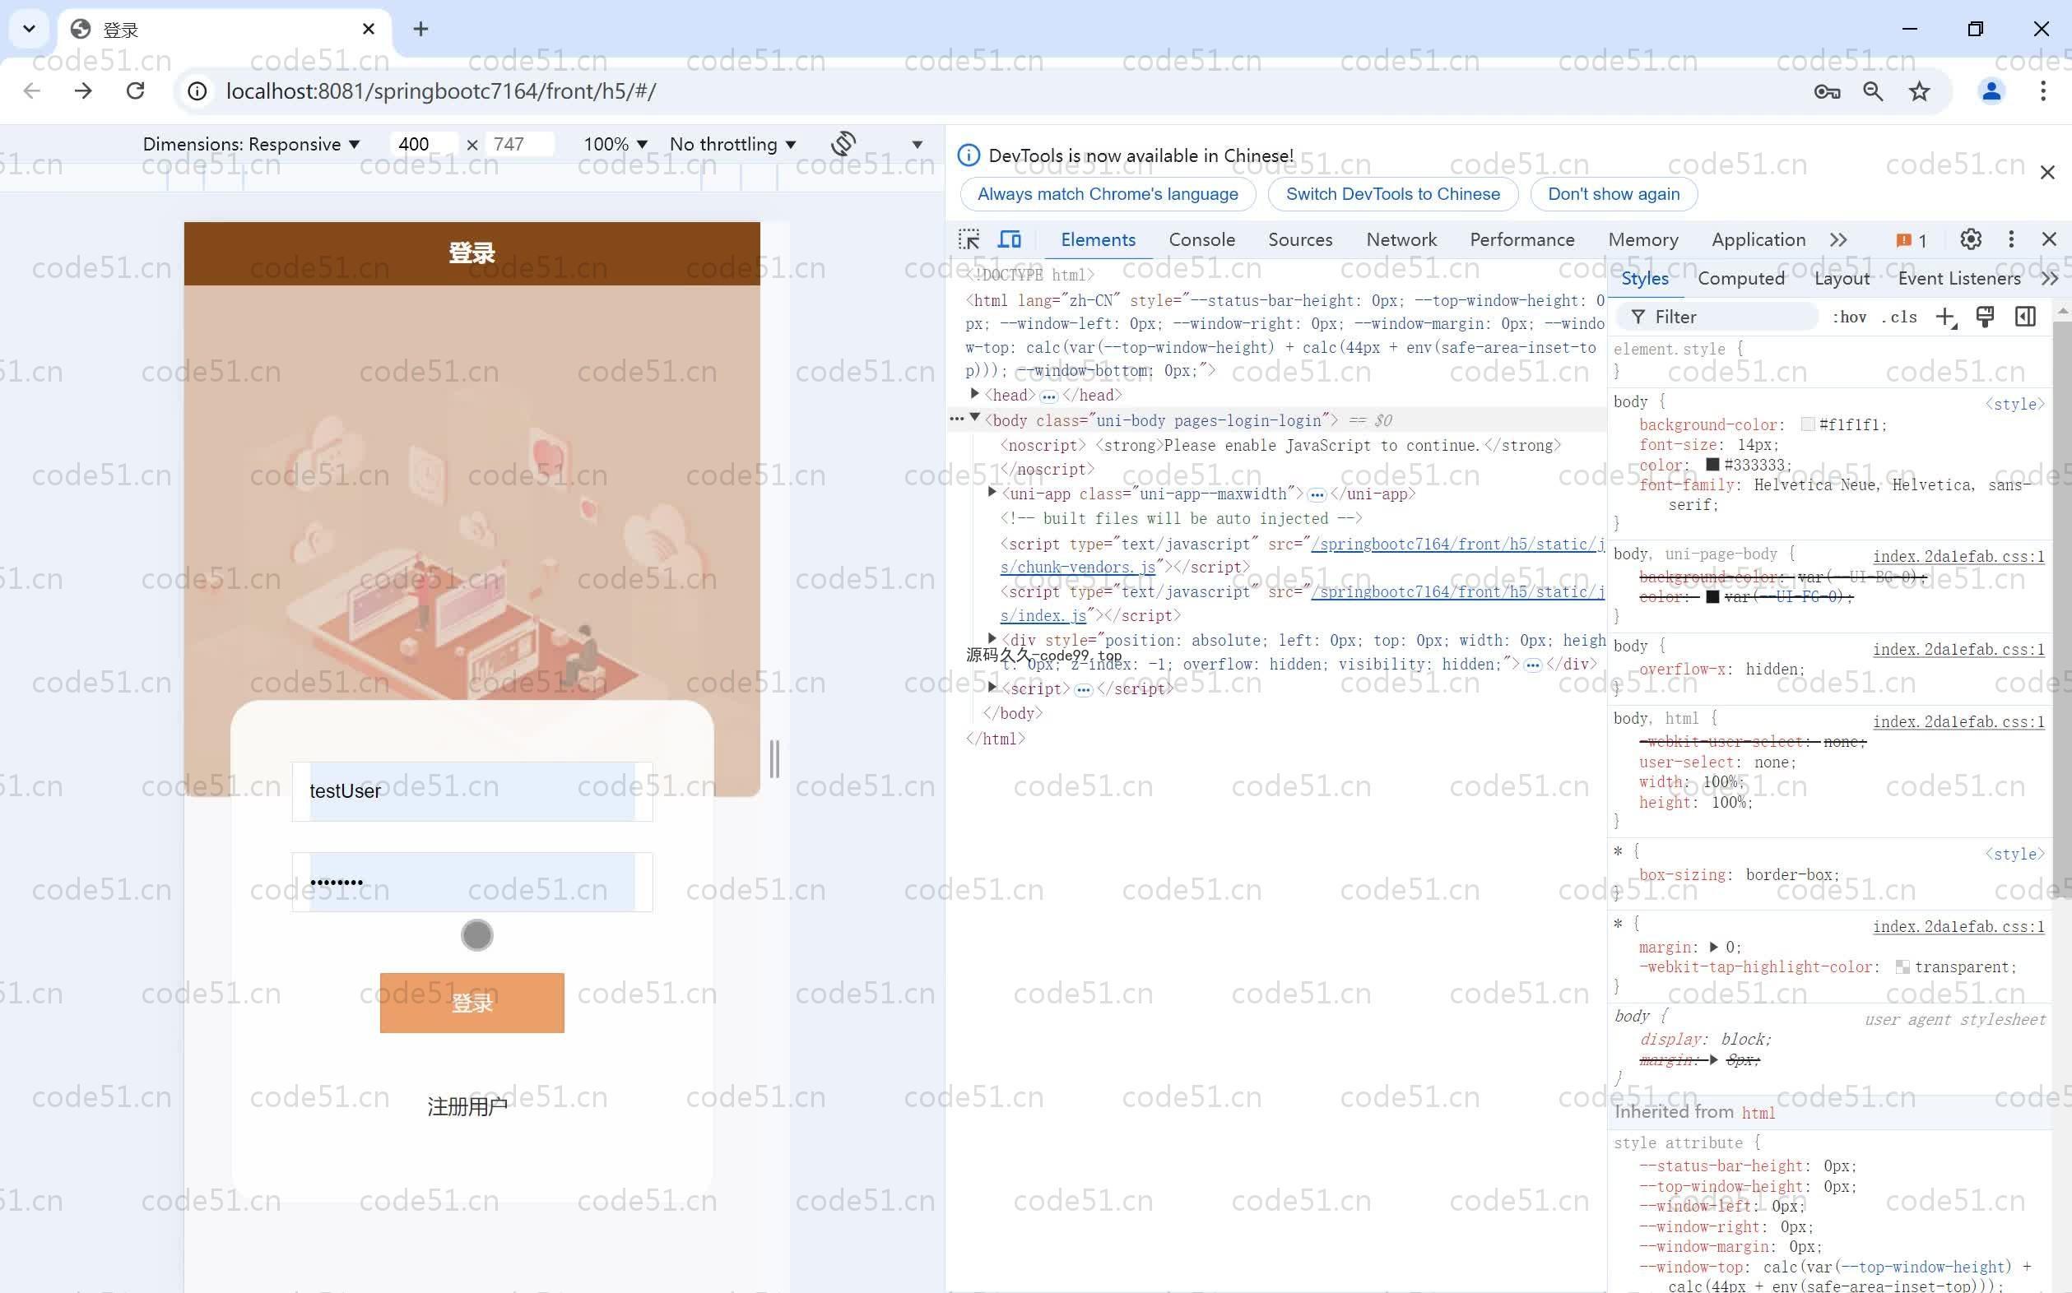
Task: Reload the current page
Action: [135, 91]
